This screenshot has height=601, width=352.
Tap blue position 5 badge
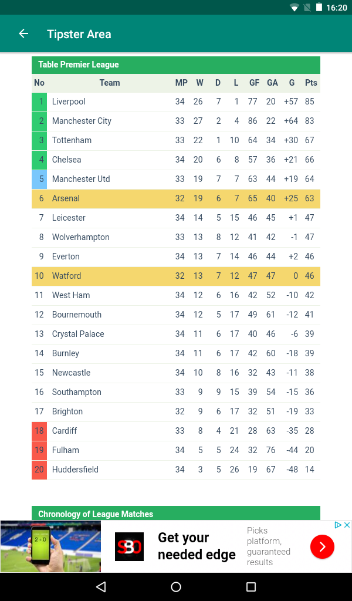click(39, 179)
